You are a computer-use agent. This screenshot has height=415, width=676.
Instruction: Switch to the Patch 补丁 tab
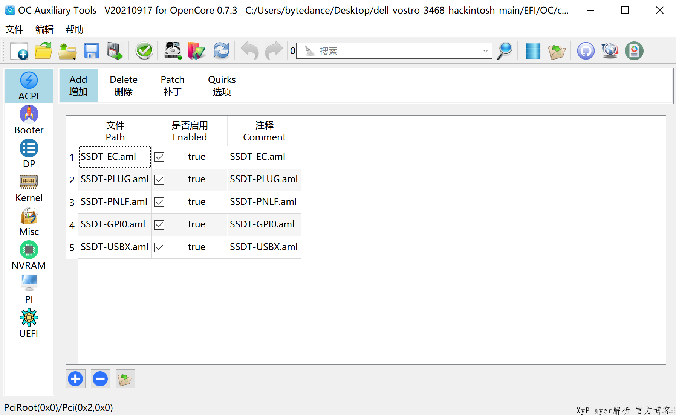pos(173,85)
